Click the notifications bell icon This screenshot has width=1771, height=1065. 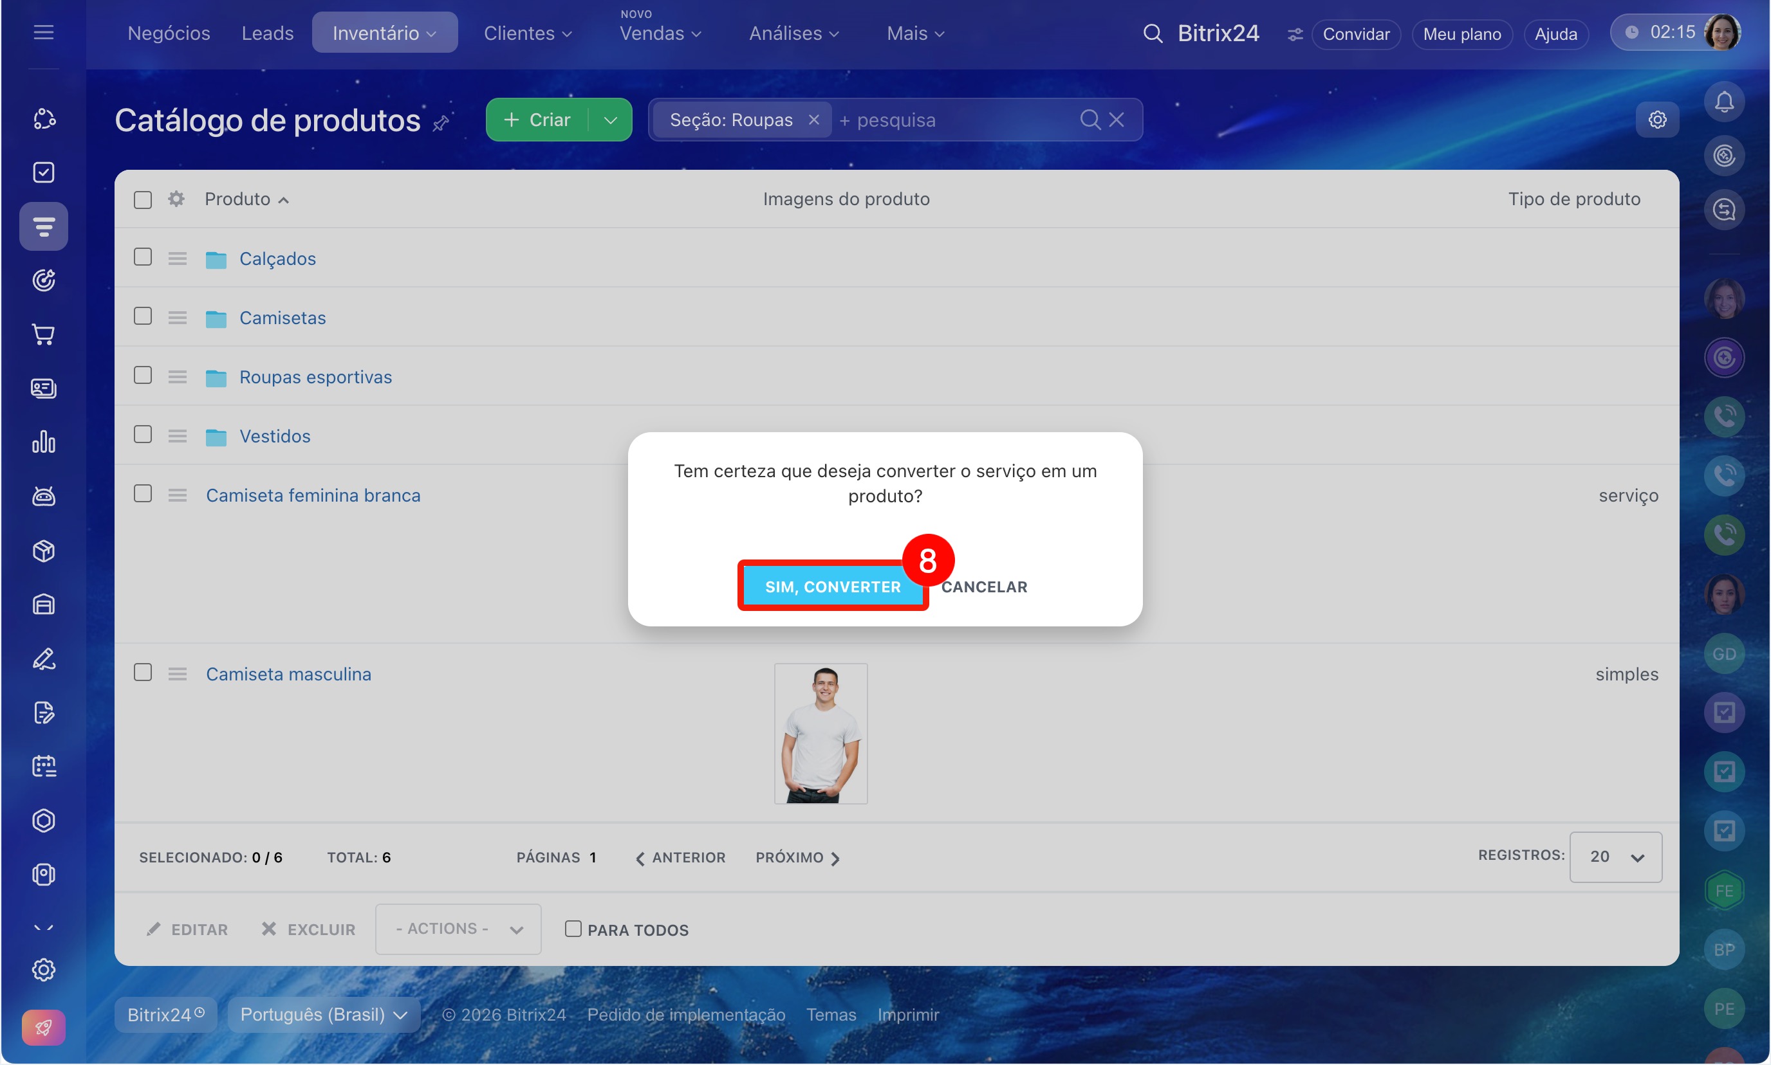tap(1723, 102)
